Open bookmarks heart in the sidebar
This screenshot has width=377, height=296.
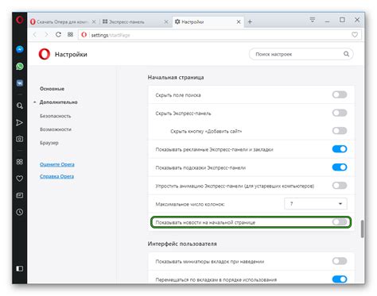[x=20, y=179]
